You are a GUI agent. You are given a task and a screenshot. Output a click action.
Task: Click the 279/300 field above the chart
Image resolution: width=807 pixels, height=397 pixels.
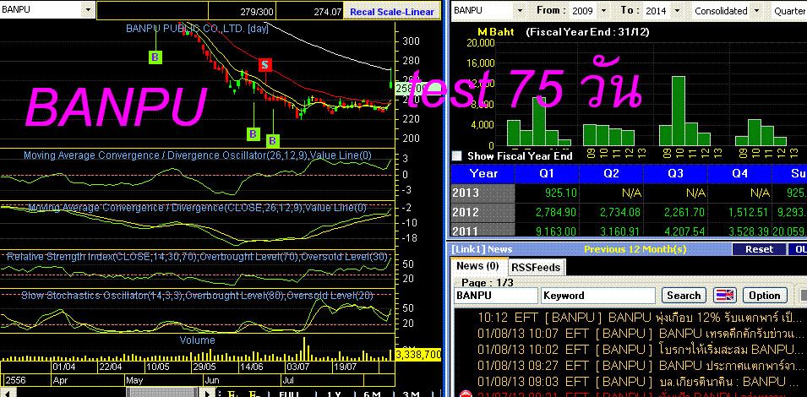tap(242, 11)
